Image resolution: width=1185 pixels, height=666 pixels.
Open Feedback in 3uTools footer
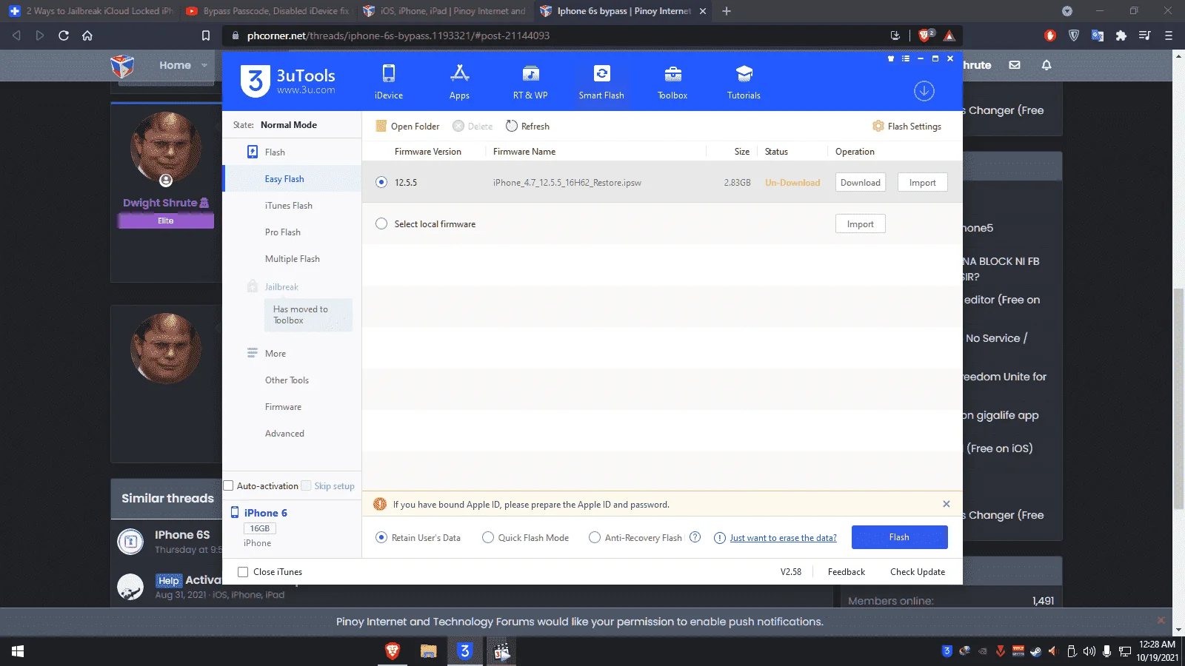(x=847, y=572)
